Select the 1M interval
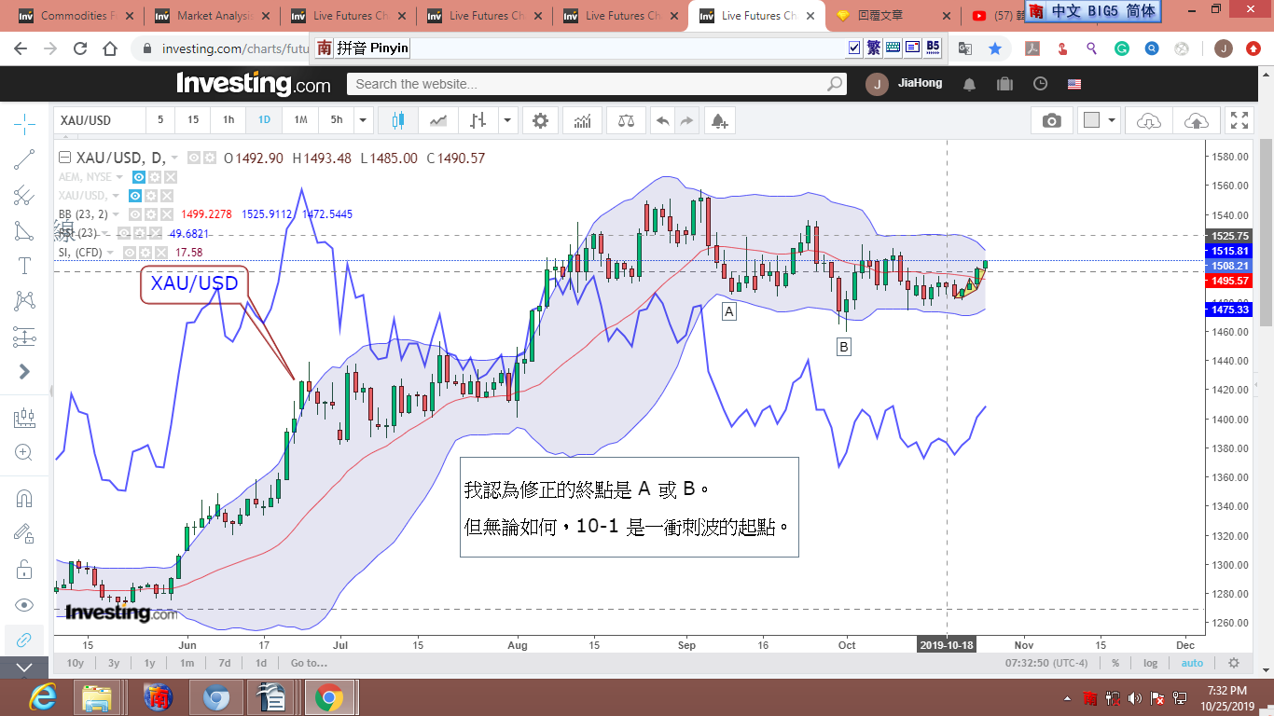This screenshot has height=716, width=1274. 300,120
